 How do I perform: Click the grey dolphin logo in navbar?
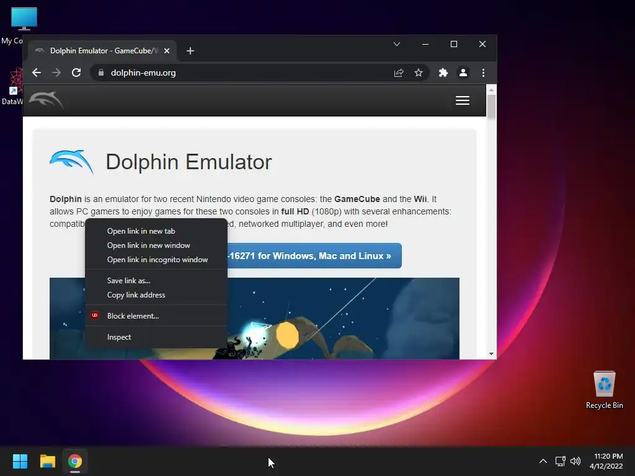46,100
